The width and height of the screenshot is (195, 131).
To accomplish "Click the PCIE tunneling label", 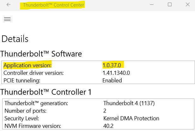I will tap(22, 80).
